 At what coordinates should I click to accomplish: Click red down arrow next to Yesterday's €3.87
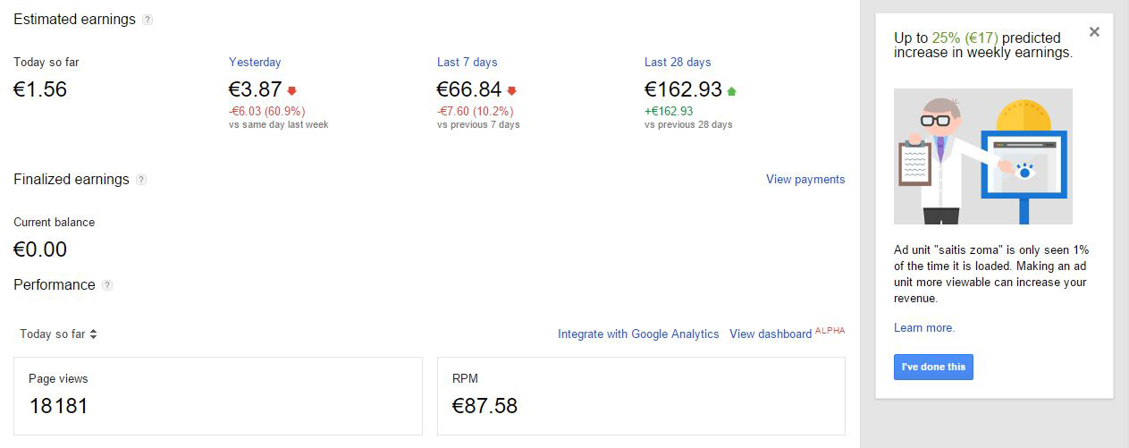pyautogui.click(x=291, y=90)
